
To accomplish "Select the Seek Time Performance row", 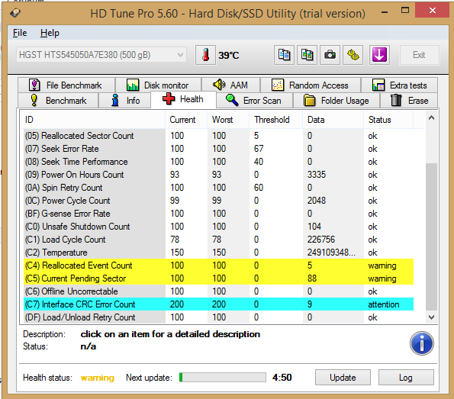I will (218, 162).
